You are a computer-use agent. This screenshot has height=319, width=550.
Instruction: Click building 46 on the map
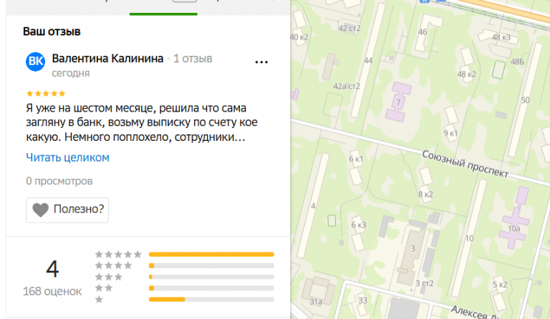(423, 32)
